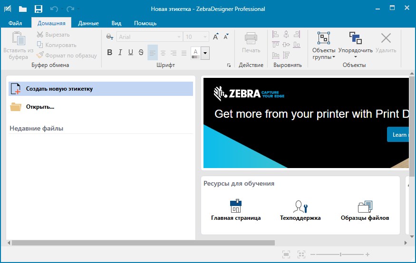This screenshot has height=263, width=416.
Task: Click the Zebra banner advertisement
Action: 306,122
